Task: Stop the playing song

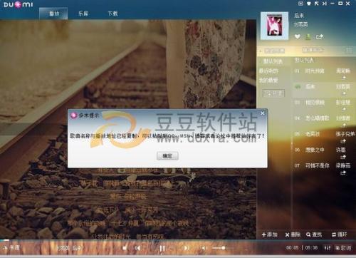Action: coord(125,248)
